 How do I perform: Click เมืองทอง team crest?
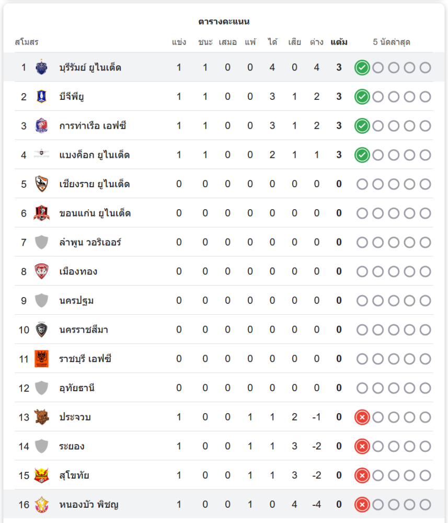pyautogui.click(x=41, y=271)
